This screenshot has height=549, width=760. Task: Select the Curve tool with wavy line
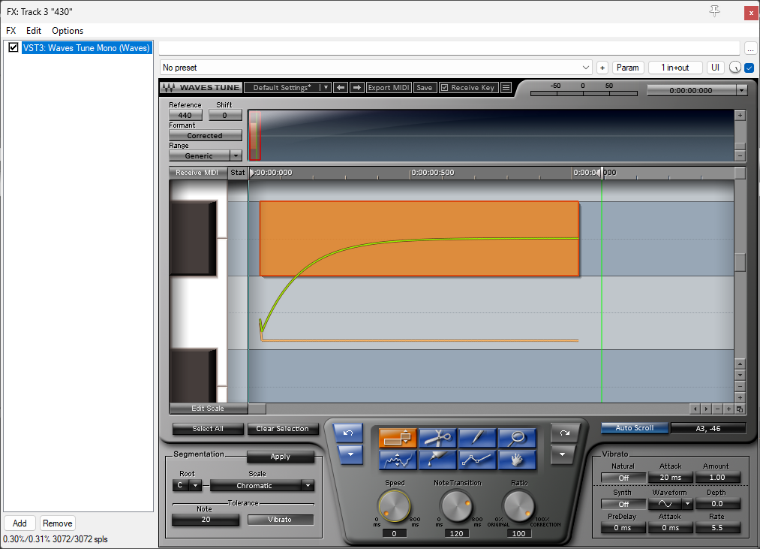click(x=398, y=460)
